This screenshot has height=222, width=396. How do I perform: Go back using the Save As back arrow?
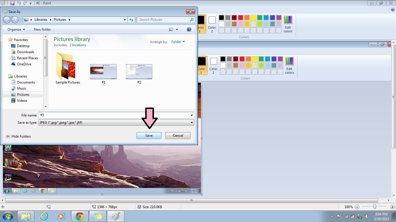tap(7, 20)
